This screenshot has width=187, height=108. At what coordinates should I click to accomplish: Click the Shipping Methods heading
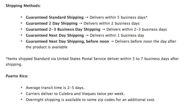[23, 6]
